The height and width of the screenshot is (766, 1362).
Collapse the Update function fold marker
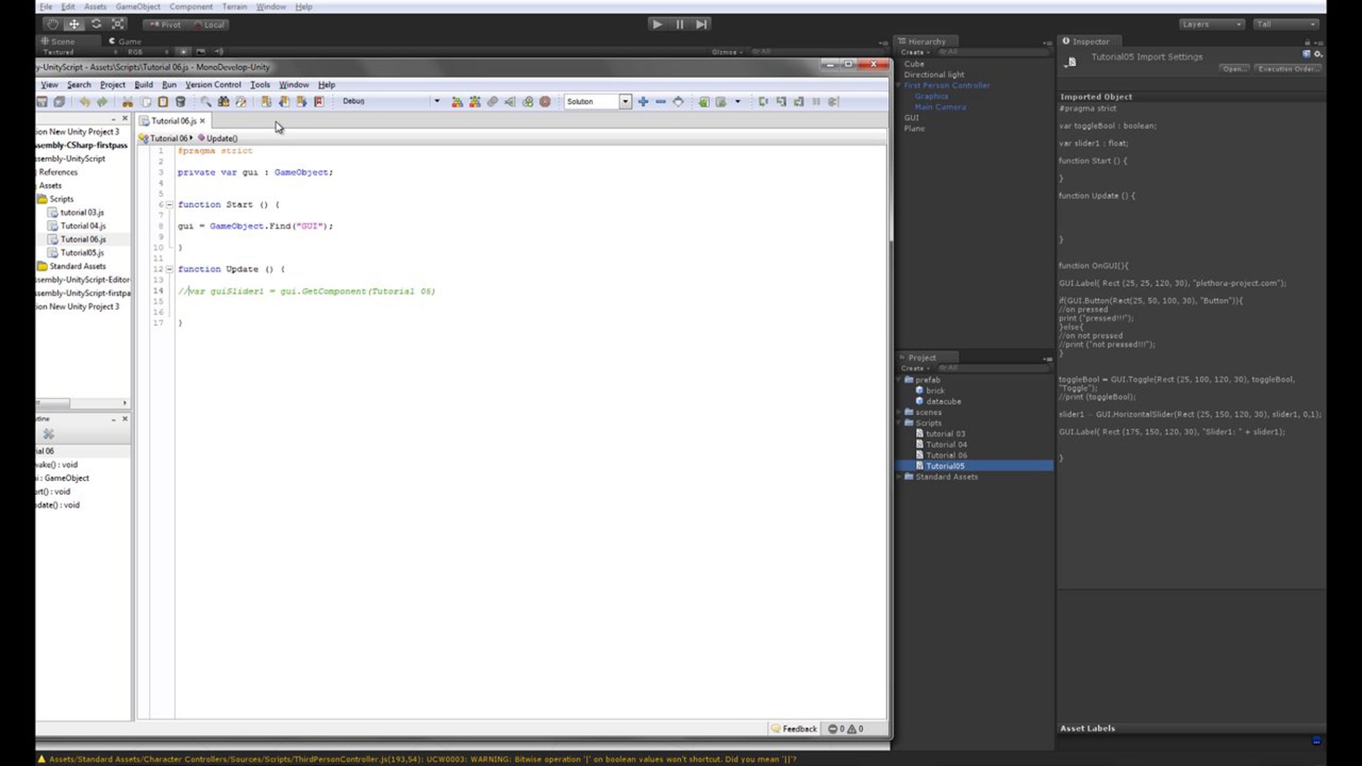(169, 269)
